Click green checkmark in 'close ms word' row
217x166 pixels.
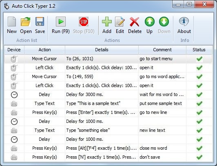(199, 149)
